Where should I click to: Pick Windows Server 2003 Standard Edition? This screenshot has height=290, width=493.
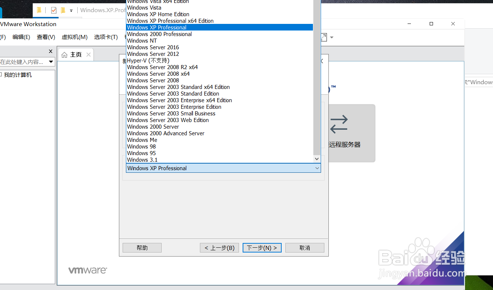pyautogui.click(x=219, y=94)
